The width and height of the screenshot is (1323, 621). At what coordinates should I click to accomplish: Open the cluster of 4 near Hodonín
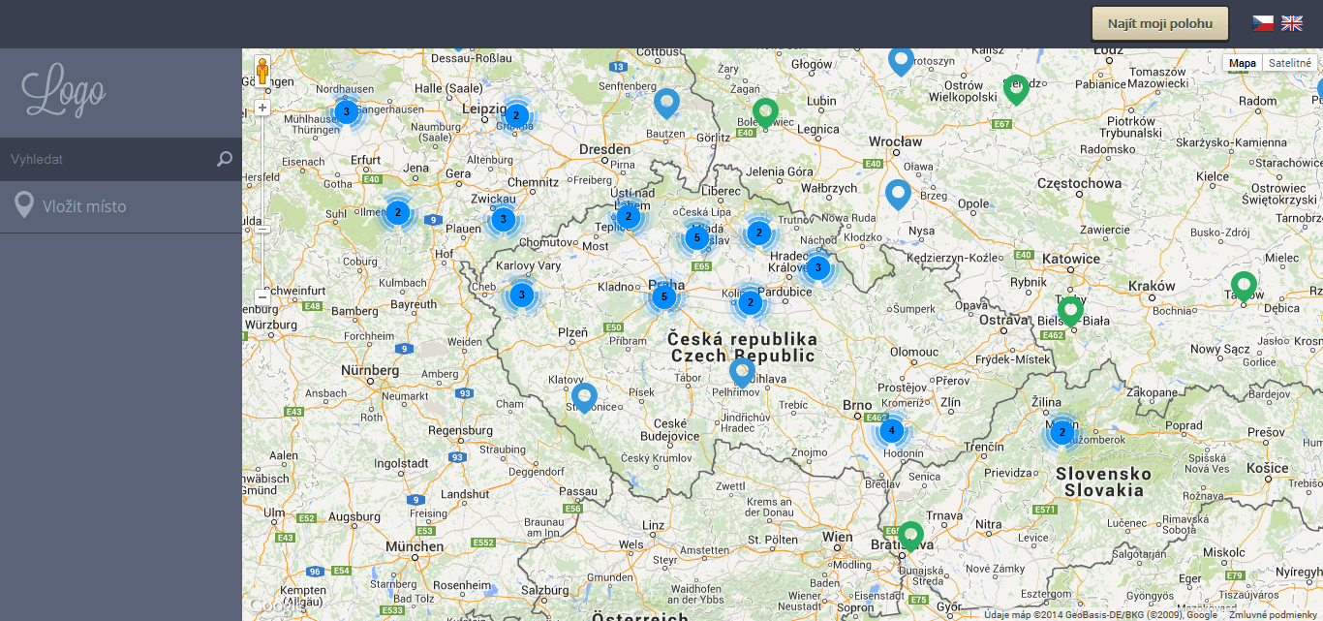coord(892,431)
